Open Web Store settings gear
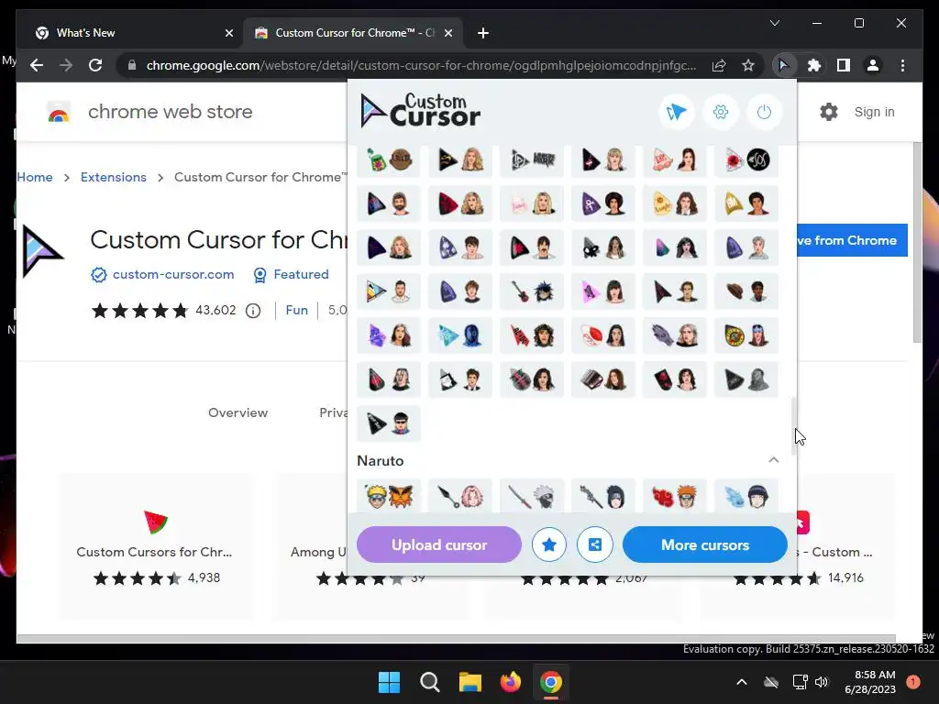The height and width of the screenshot is (704, 939). [828, 112]
